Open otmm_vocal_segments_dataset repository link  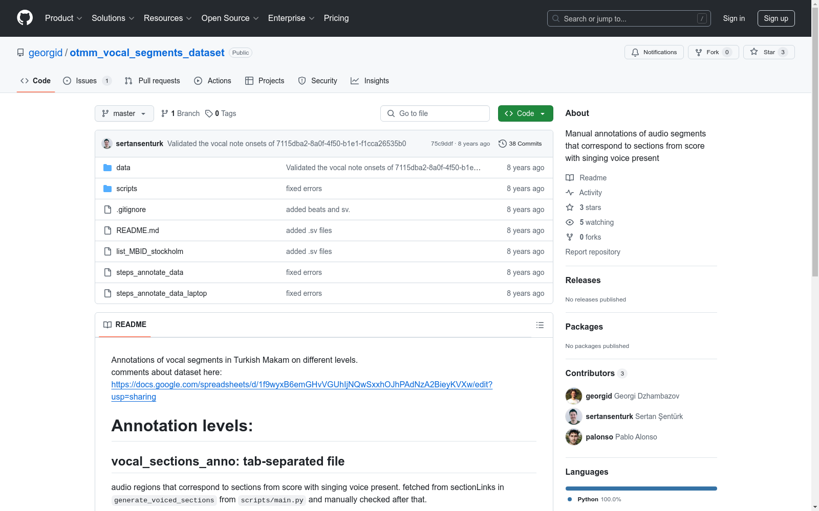click(x=147, y=53)
